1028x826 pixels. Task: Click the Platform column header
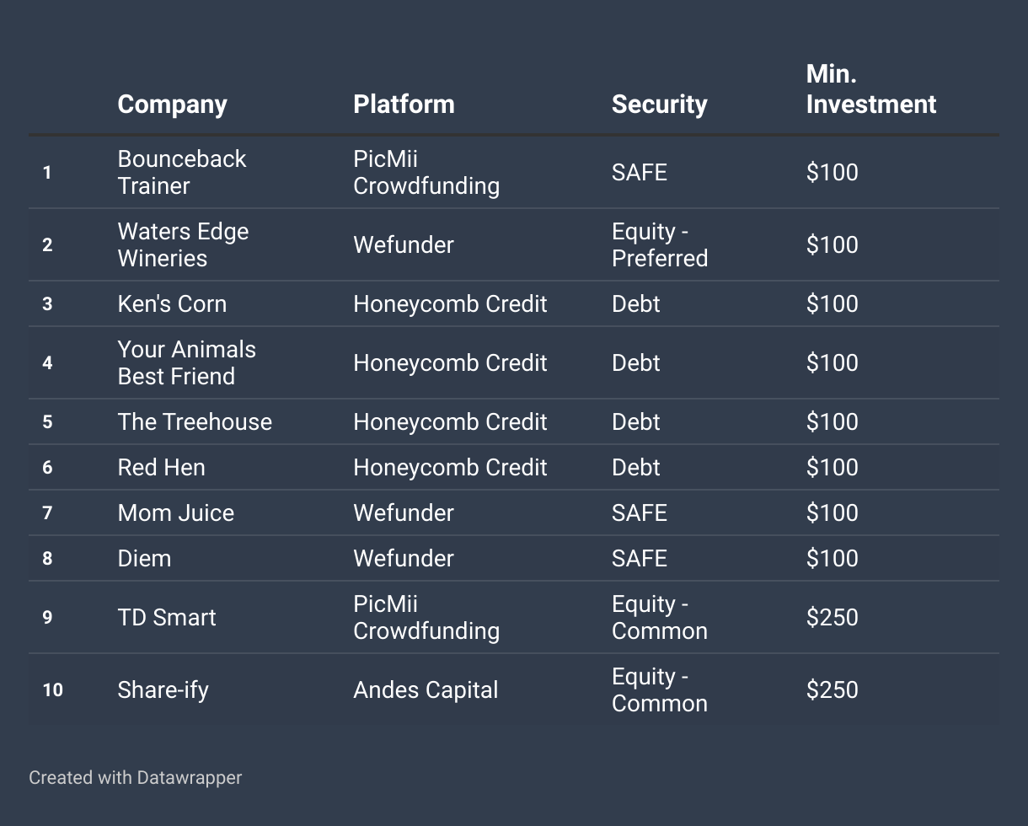(x=404, y=105)
